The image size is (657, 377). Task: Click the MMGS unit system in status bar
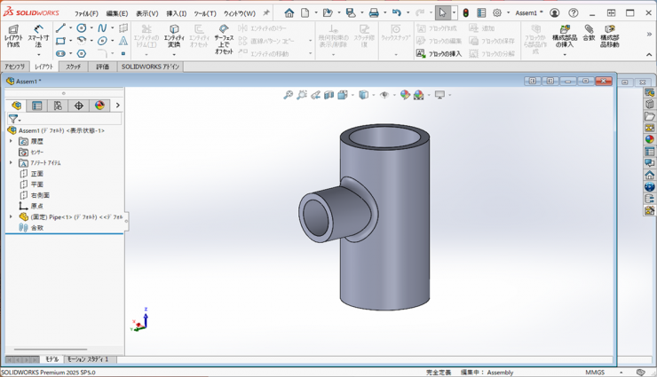[x=595, y=373]
